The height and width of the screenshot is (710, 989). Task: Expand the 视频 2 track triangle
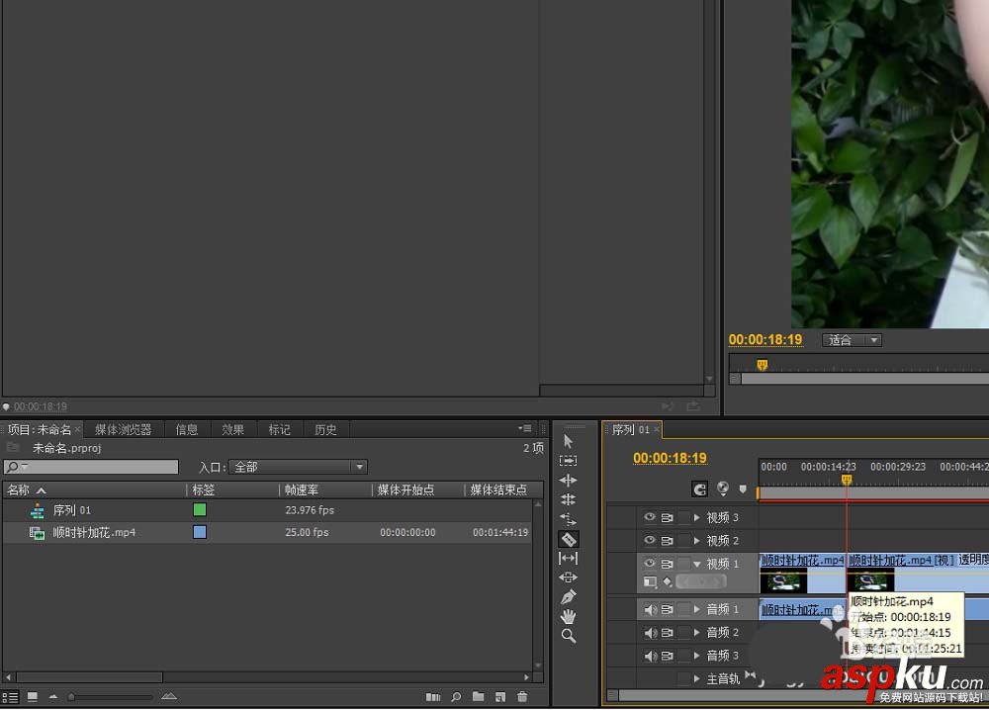click(697, 541)
